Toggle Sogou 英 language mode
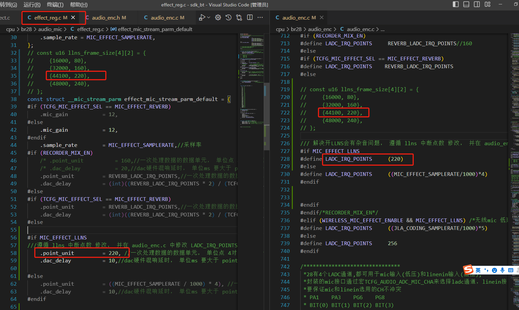Screen dimensions: 519x310 pyautogui.click(x=478, y=270)
